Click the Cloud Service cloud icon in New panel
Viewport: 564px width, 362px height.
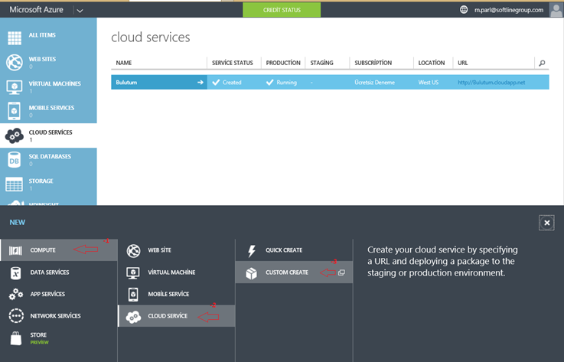133,317
